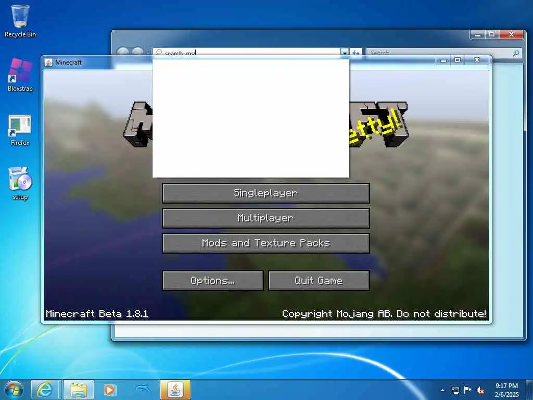This screenshot has height=400, width=533.
Task: Minimize the Explorer window behind
Action: coord(478,35)
